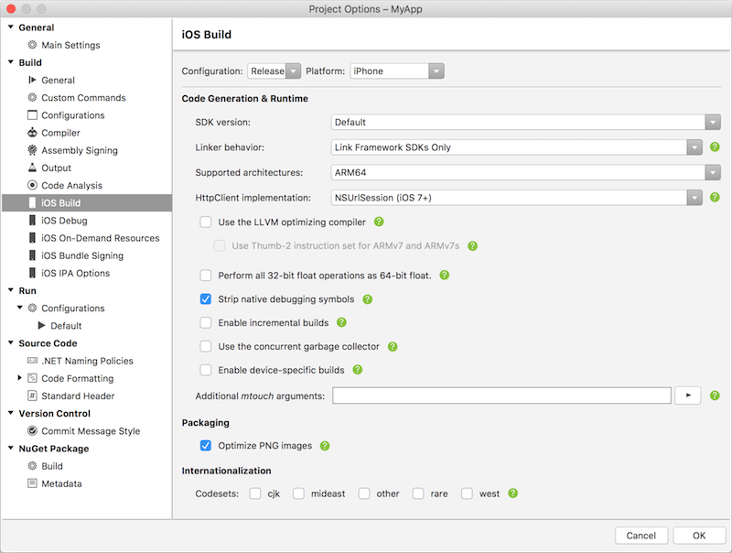Enable the LLVM optimizing compiler checkbox

pos(206,222)
